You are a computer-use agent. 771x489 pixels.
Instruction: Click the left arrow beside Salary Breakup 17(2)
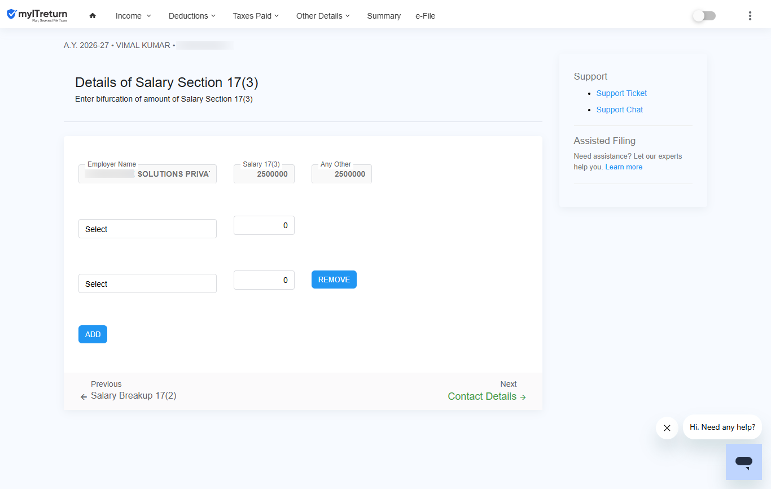click(84, 397)
